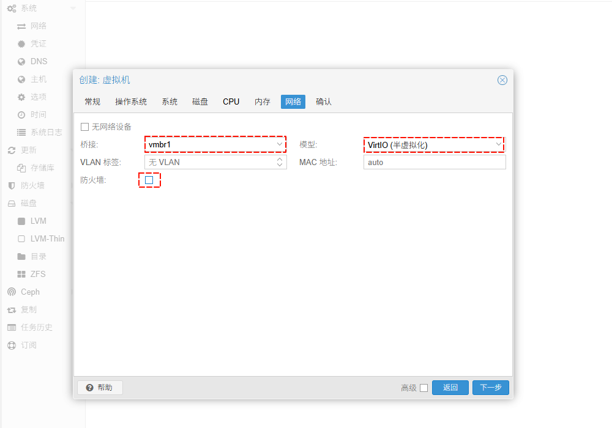Enable the Advanced (高级) checkbox

point(424,388)
